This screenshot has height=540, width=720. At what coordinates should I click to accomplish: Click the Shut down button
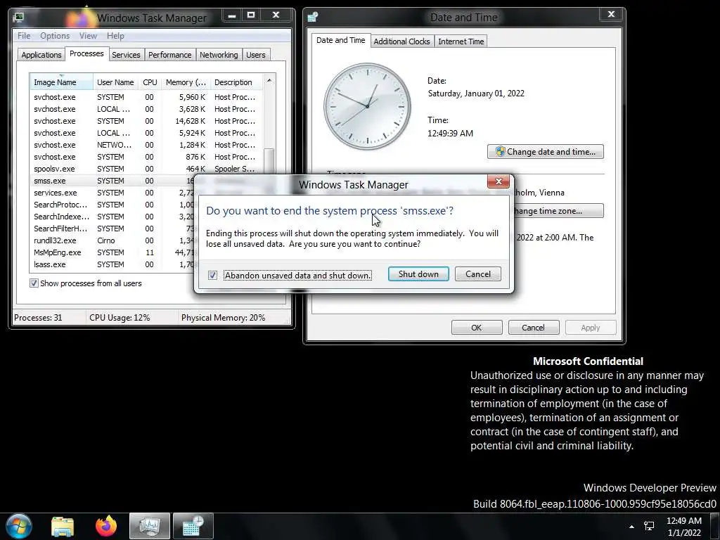(418, 274)
